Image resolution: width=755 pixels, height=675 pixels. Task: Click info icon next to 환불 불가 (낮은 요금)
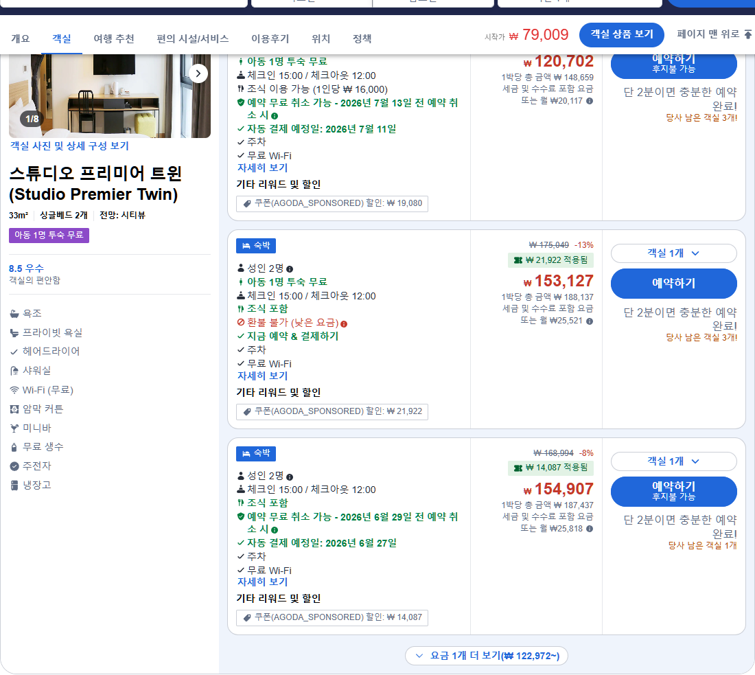pos(344,324)
